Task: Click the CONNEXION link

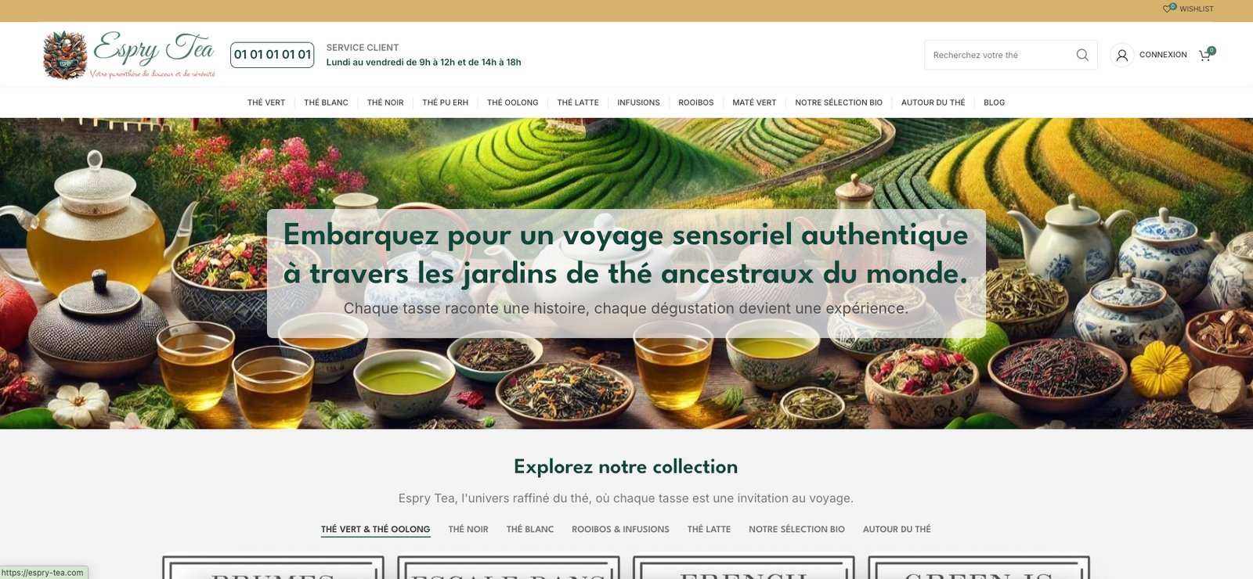Action: pyautogui.click(x=1163, y=55)
